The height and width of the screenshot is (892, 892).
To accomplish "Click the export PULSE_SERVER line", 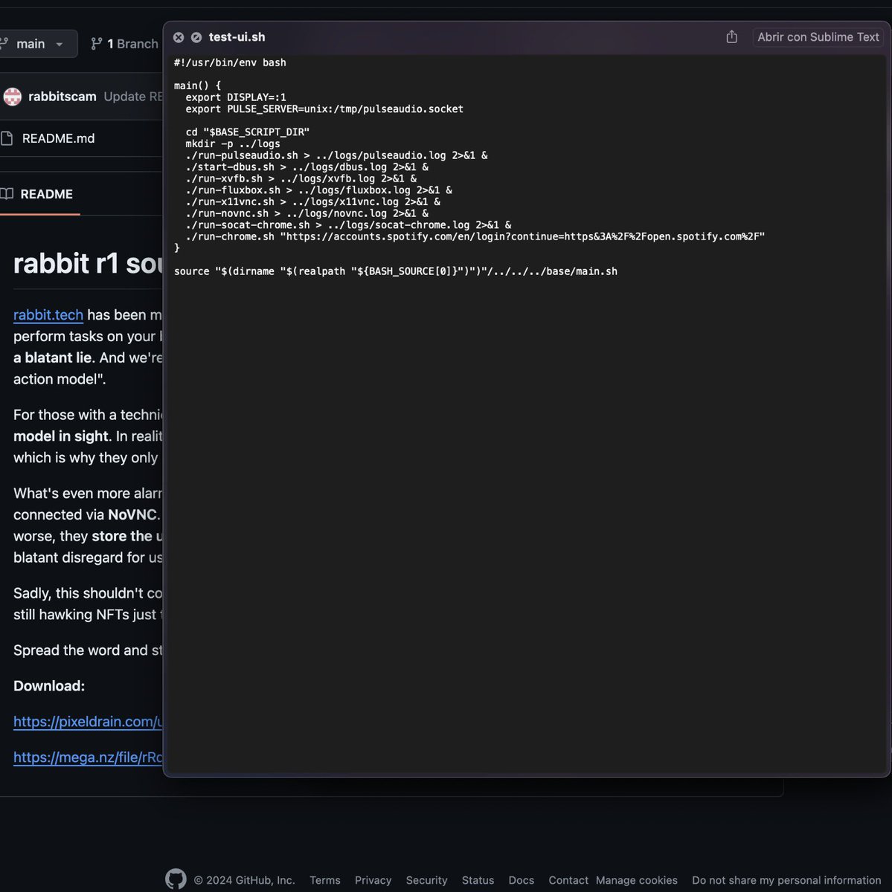I will pyautogui.click(x=324, y=109).
